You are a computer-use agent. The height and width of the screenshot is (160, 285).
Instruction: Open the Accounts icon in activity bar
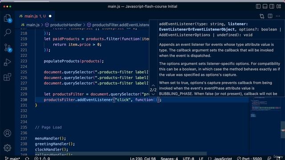point(7,133)
